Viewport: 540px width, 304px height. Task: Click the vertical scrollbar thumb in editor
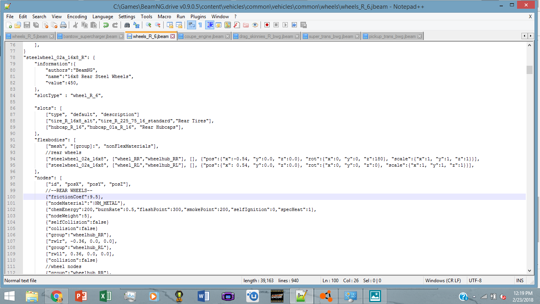(530, 70)
